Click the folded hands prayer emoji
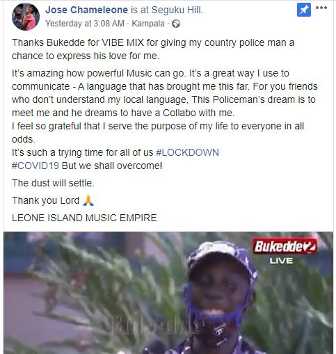 click(88, 200)
